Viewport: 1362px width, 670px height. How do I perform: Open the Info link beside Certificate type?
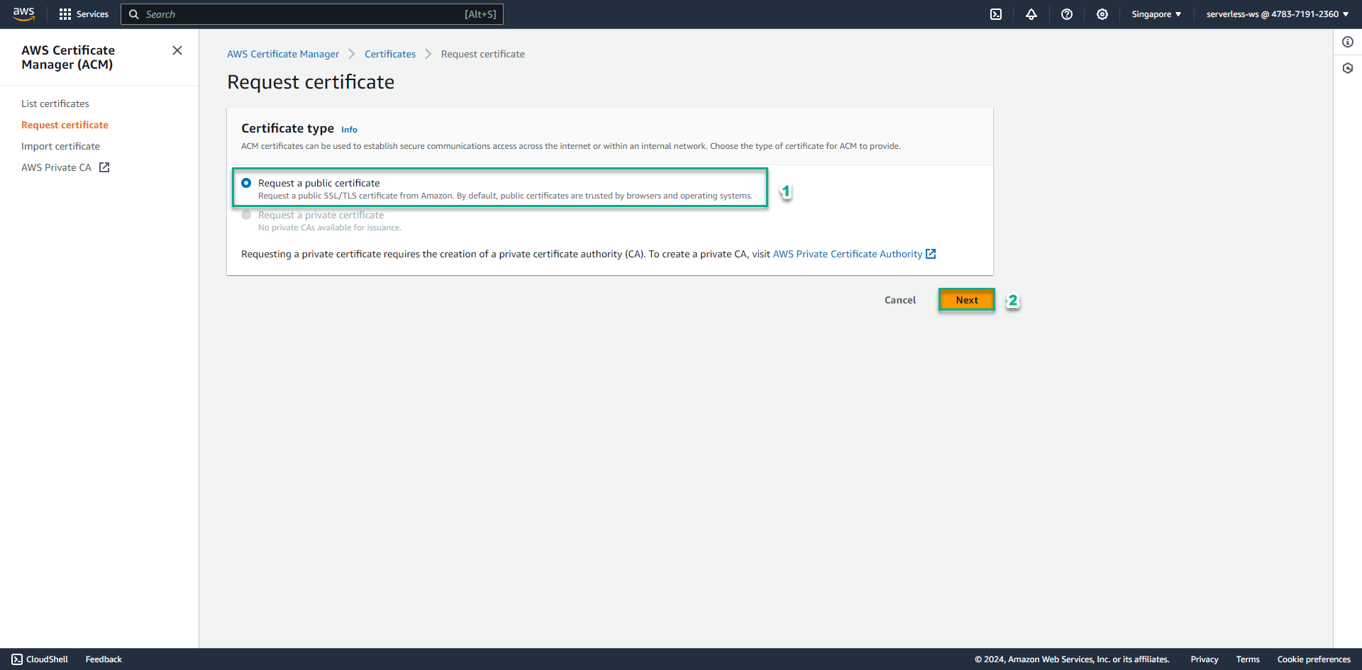click(349, 130)
